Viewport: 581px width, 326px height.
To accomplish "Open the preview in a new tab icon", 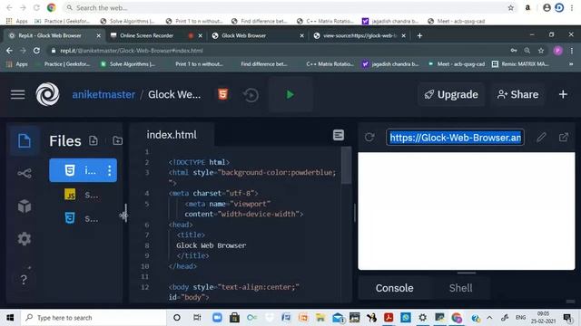I will (x=564, y=138).
